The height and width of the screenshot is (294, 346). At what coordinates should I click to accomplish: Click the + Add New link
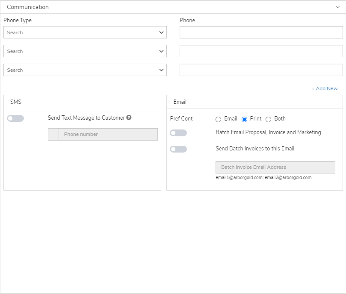click(x=324, y=88)
